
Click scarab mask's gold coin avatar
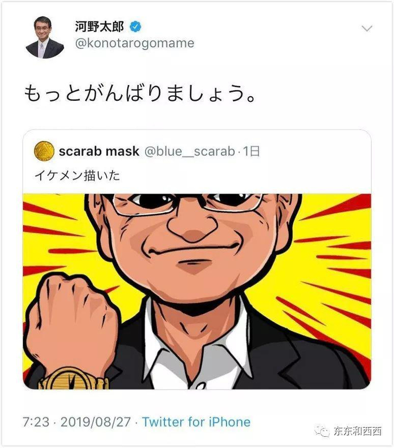(44, 151)
